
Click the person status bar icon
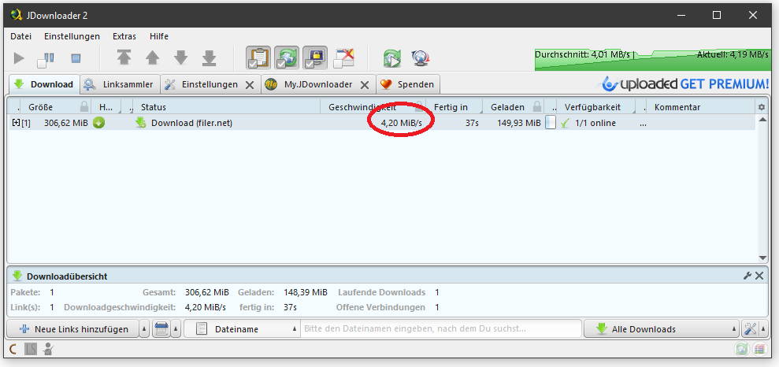48,350
